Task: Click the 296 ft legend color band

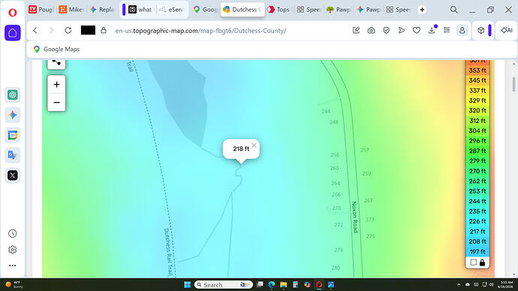Action: coord(477,140)
